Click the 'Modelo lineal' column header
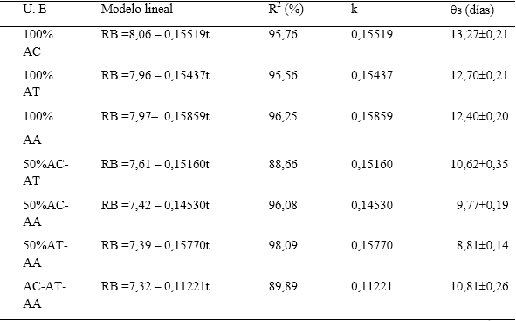The width and height of the screenshot is (516, 321). point(136,9)
